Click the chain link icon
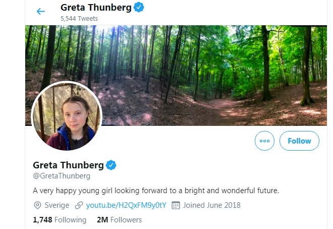Screen dimensions: 333x229 [x=79, y=205]
